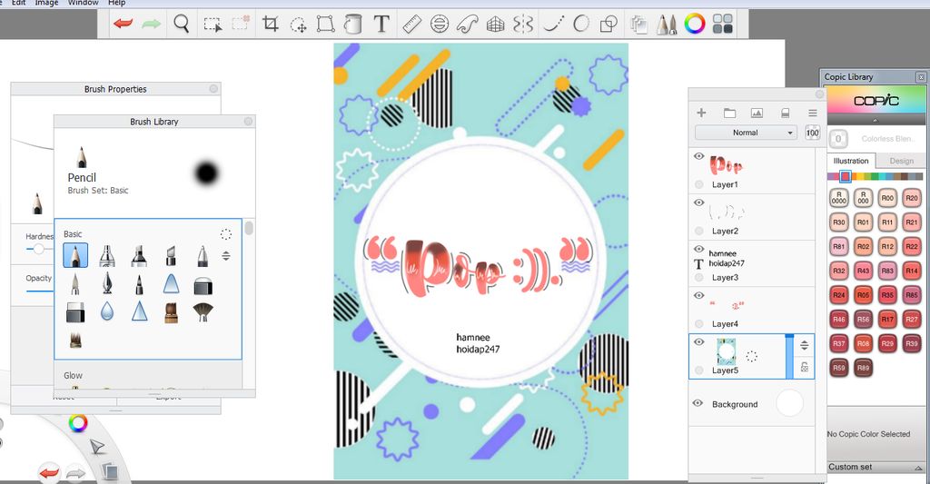The image size is (930, 484).
Task: Click the layer opacity 100 field
Action: (812, 133)
